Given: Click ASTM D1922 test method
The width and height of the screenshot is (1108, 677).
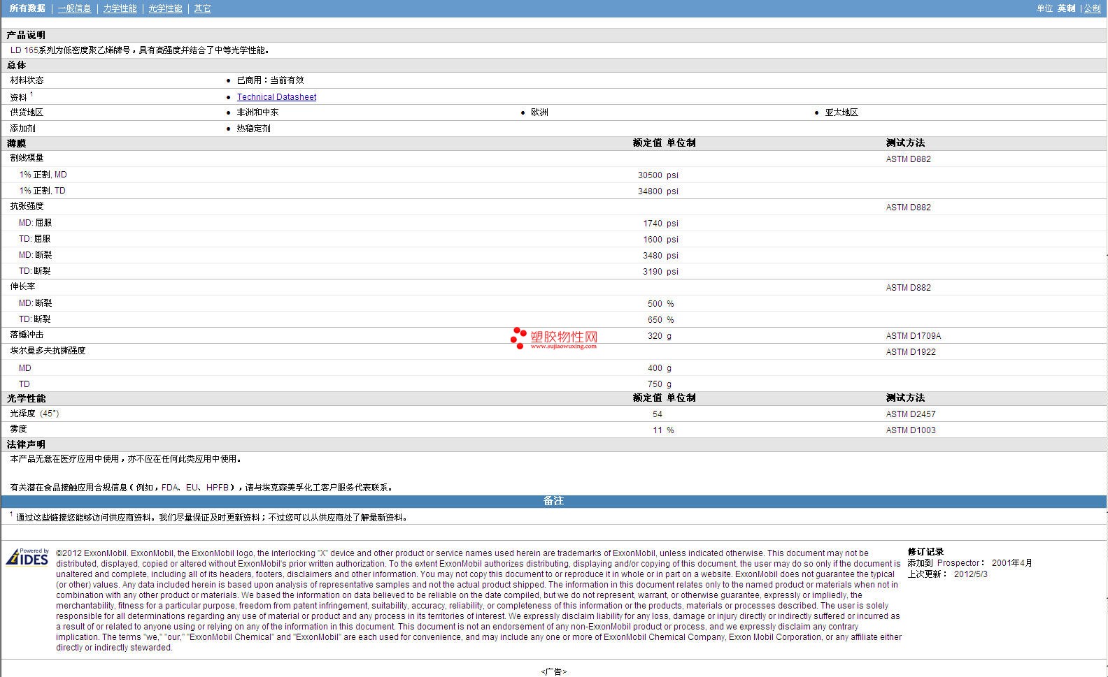Looking at the screenshot, I should point(910,352).
